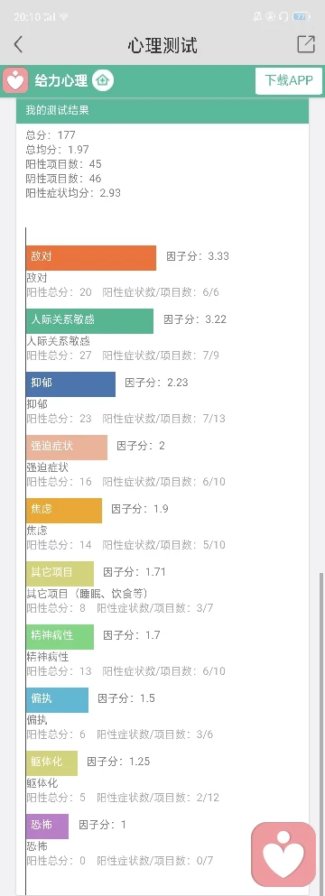Open the share icon top right
Screen dimensions: 325x896
(306, 44)
